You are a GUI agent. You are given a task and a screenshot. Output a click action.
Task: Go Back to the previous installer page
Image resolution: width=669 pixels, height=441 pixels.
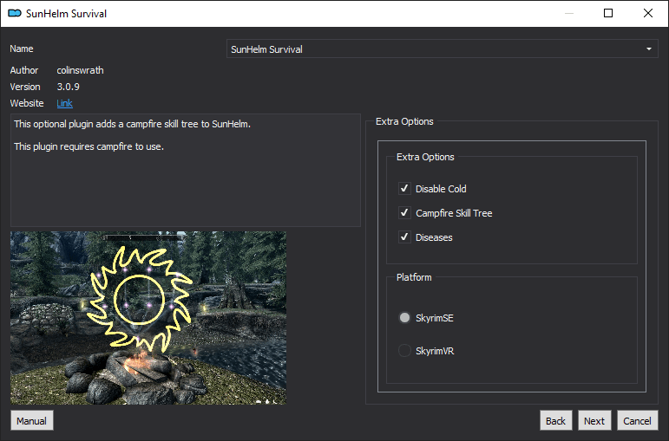(555, 420)
